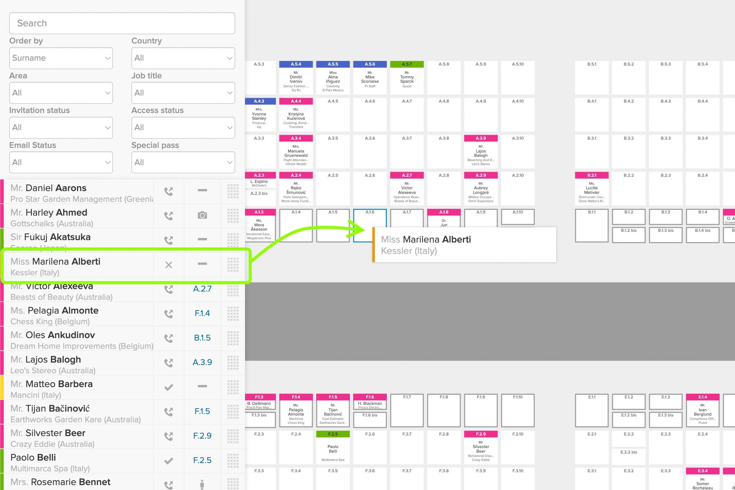Click the remove/X icon for Miss Marilena Alberti

[x=168, y=265]
